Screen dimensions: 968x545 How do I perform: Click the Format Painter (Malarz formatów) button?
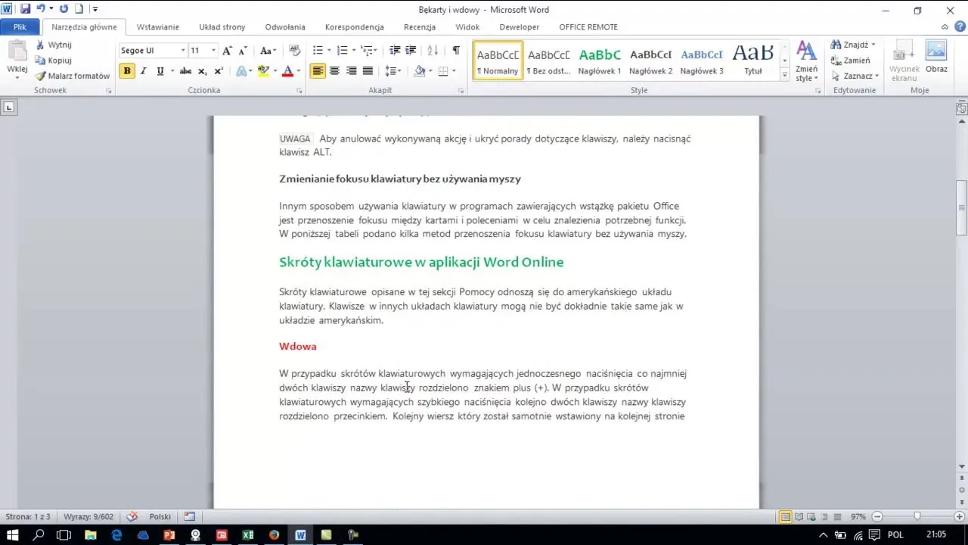(x=73, y=76)
